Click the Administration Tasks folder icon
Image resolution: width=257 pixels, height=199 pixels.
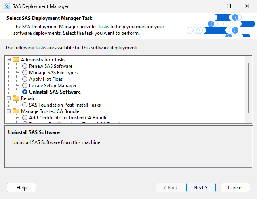[16, 60]
